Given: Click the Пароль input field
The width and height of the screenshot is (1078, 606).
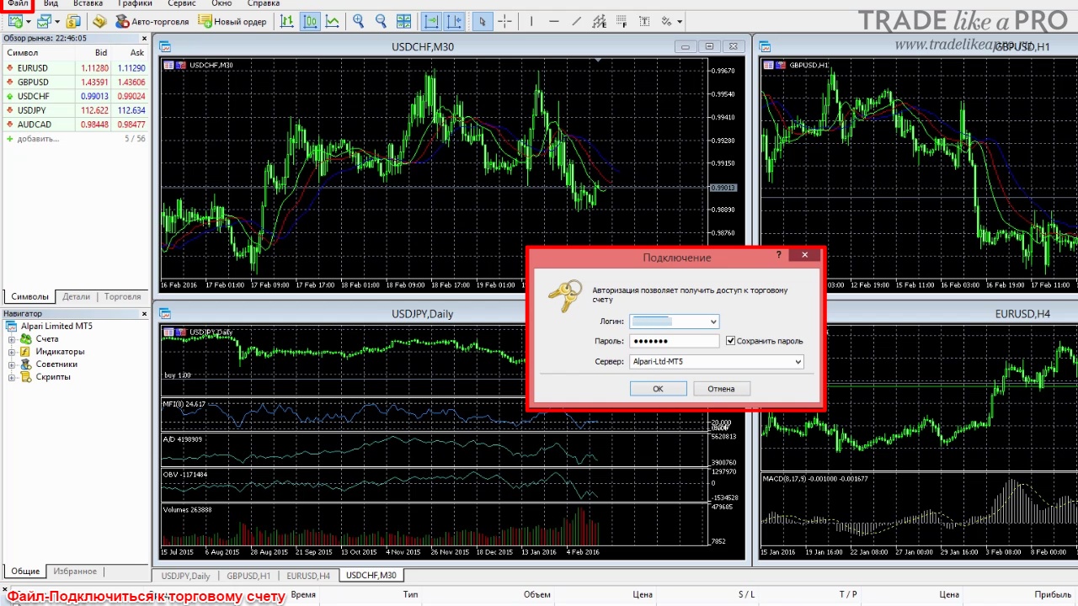Looking at the screenshot, I should point(675,341).
